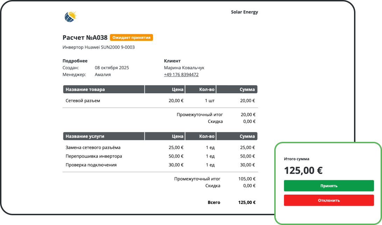Select the Название услуги column header
382x225 pixels.
point(104,136)
